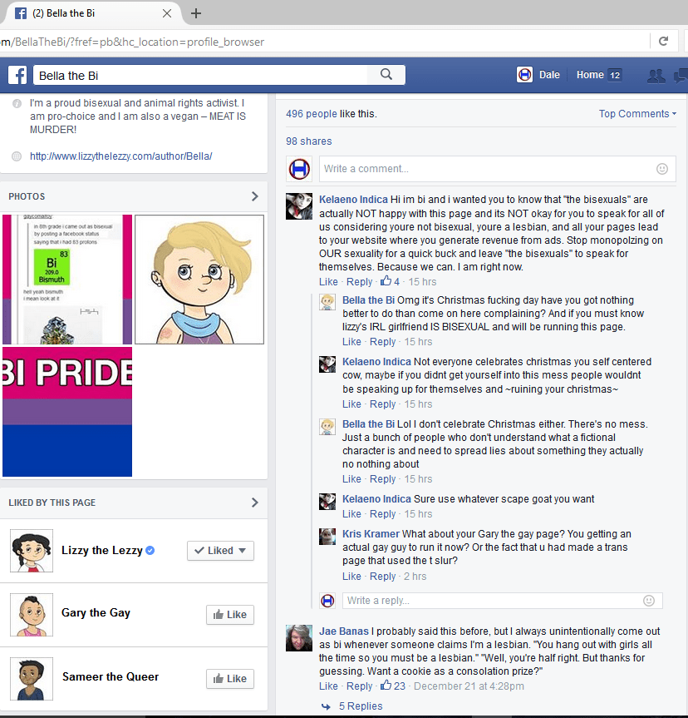The image size is (688, 718).
Task: Open new browser tab
Action: (x=196, y=13)
